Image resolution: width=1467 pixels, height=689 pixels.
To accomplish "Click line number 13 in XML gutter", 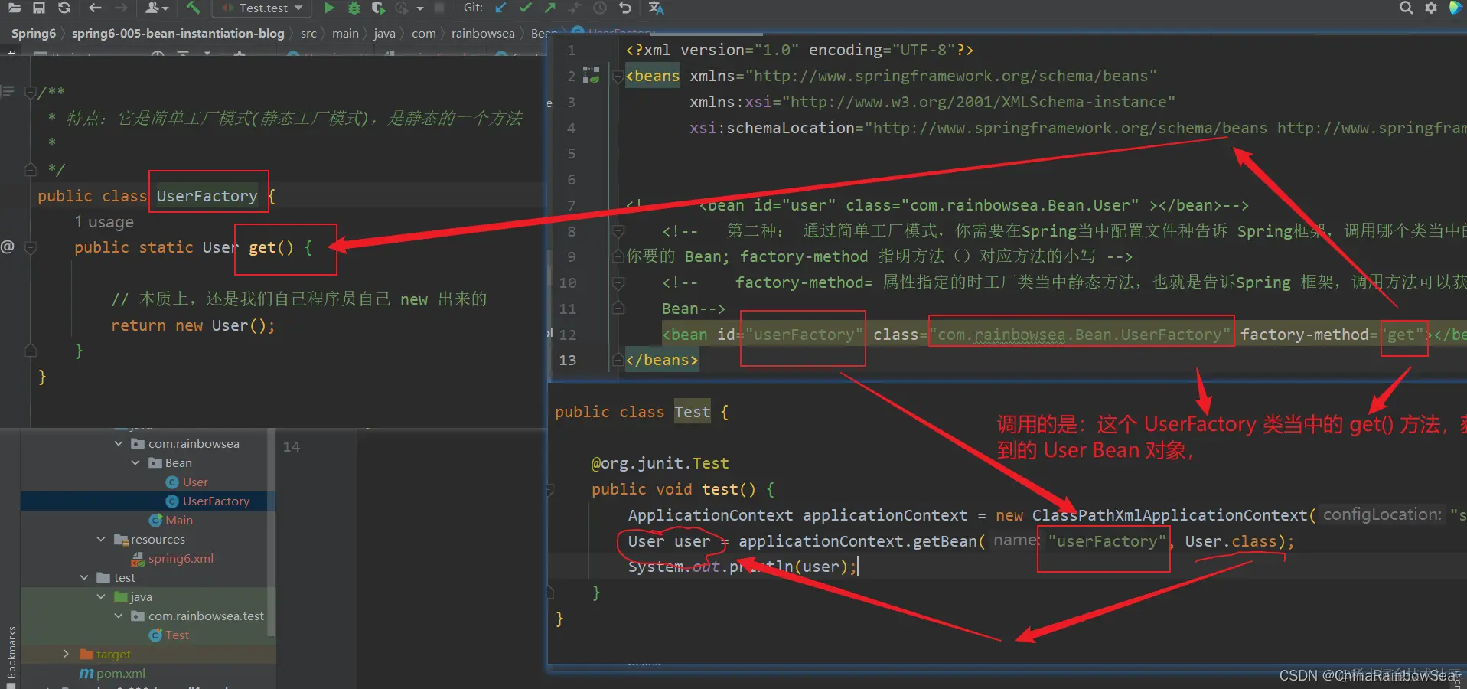I will tap(567, 360).
